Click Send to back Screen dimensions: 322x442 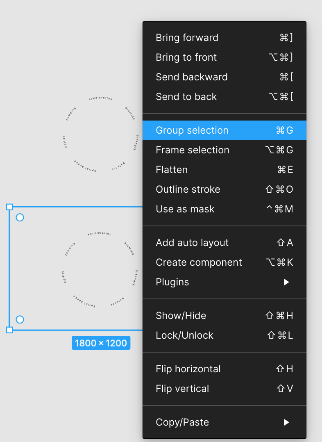(x=186, y=97)
